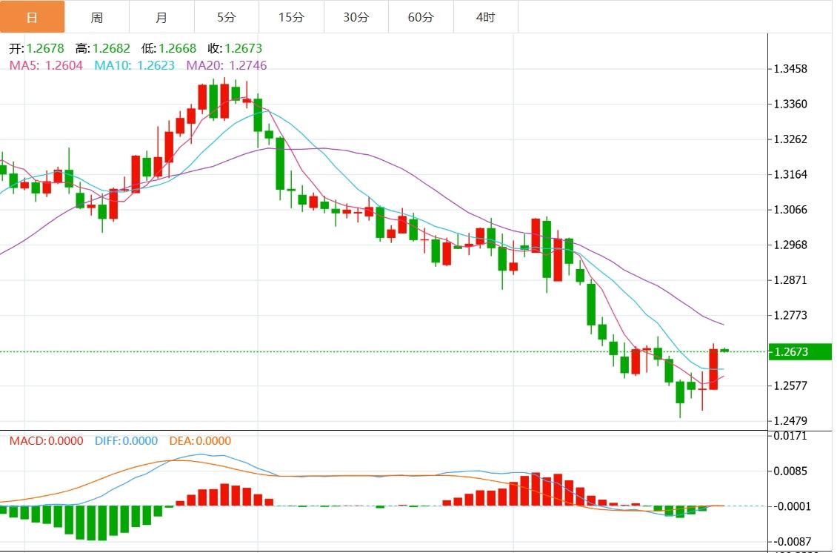Screen dimensions: 837x553
Task: Select the 15分 interval tab
Action: tap(291, 17)
